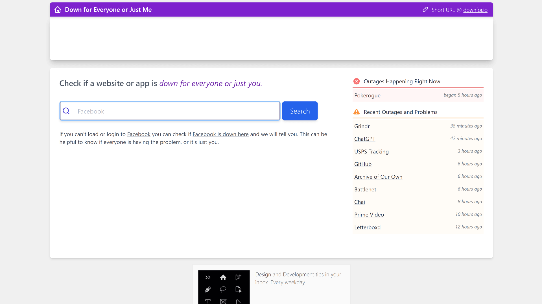Viewport: 542px width, 304px height.
Task: Select USPS Tracking in recent outages
Action: [x=371, y=152]
